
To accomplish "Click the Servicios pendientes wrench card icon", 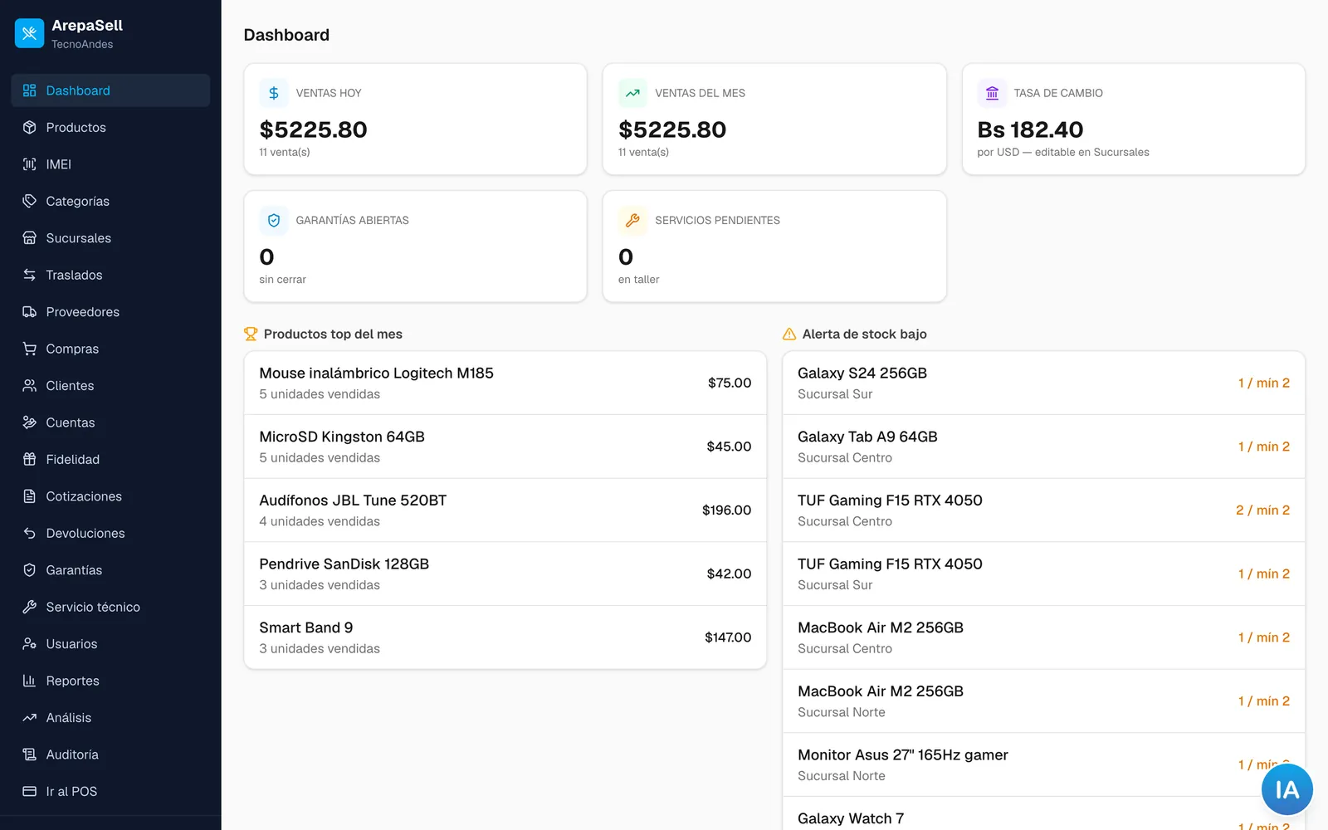I will point(632,220).
